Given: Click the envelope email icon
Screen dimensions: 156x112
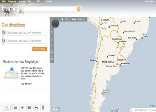Looking at the screenshot, I should [29, 108].
